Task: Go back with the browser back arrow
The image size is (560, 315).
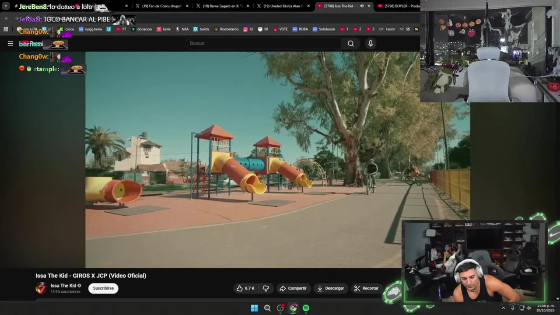Action: coord(6,19)
